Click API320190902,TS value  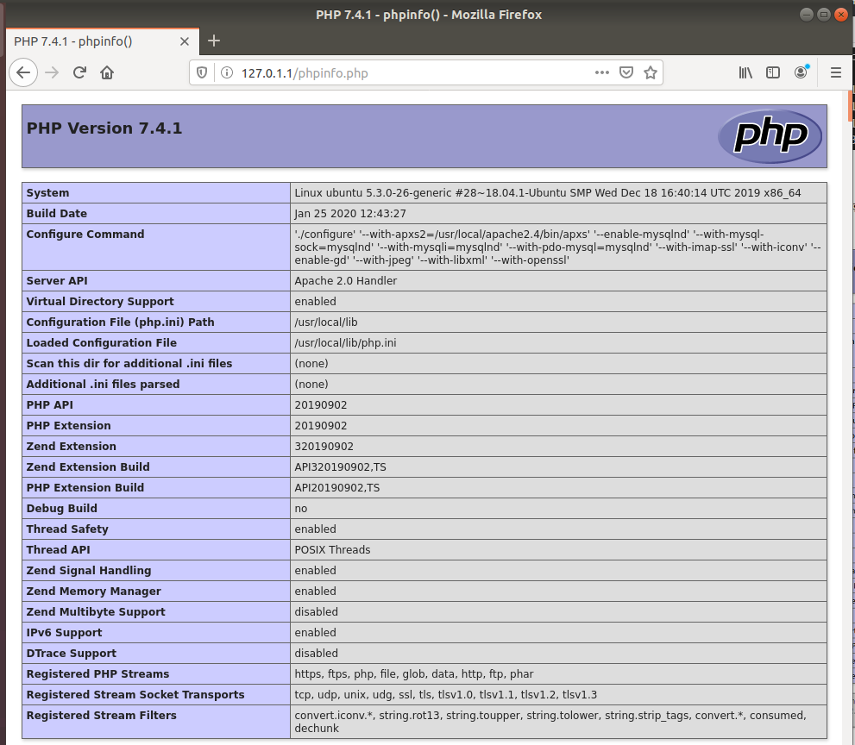(x=340, y=467)
